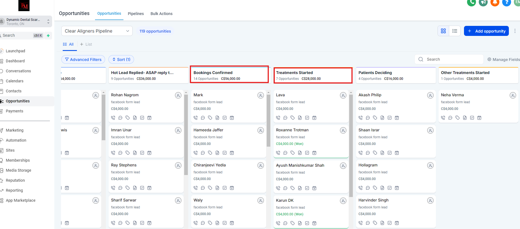Click calendar icon on Neha Verma card

pos(479,118)
